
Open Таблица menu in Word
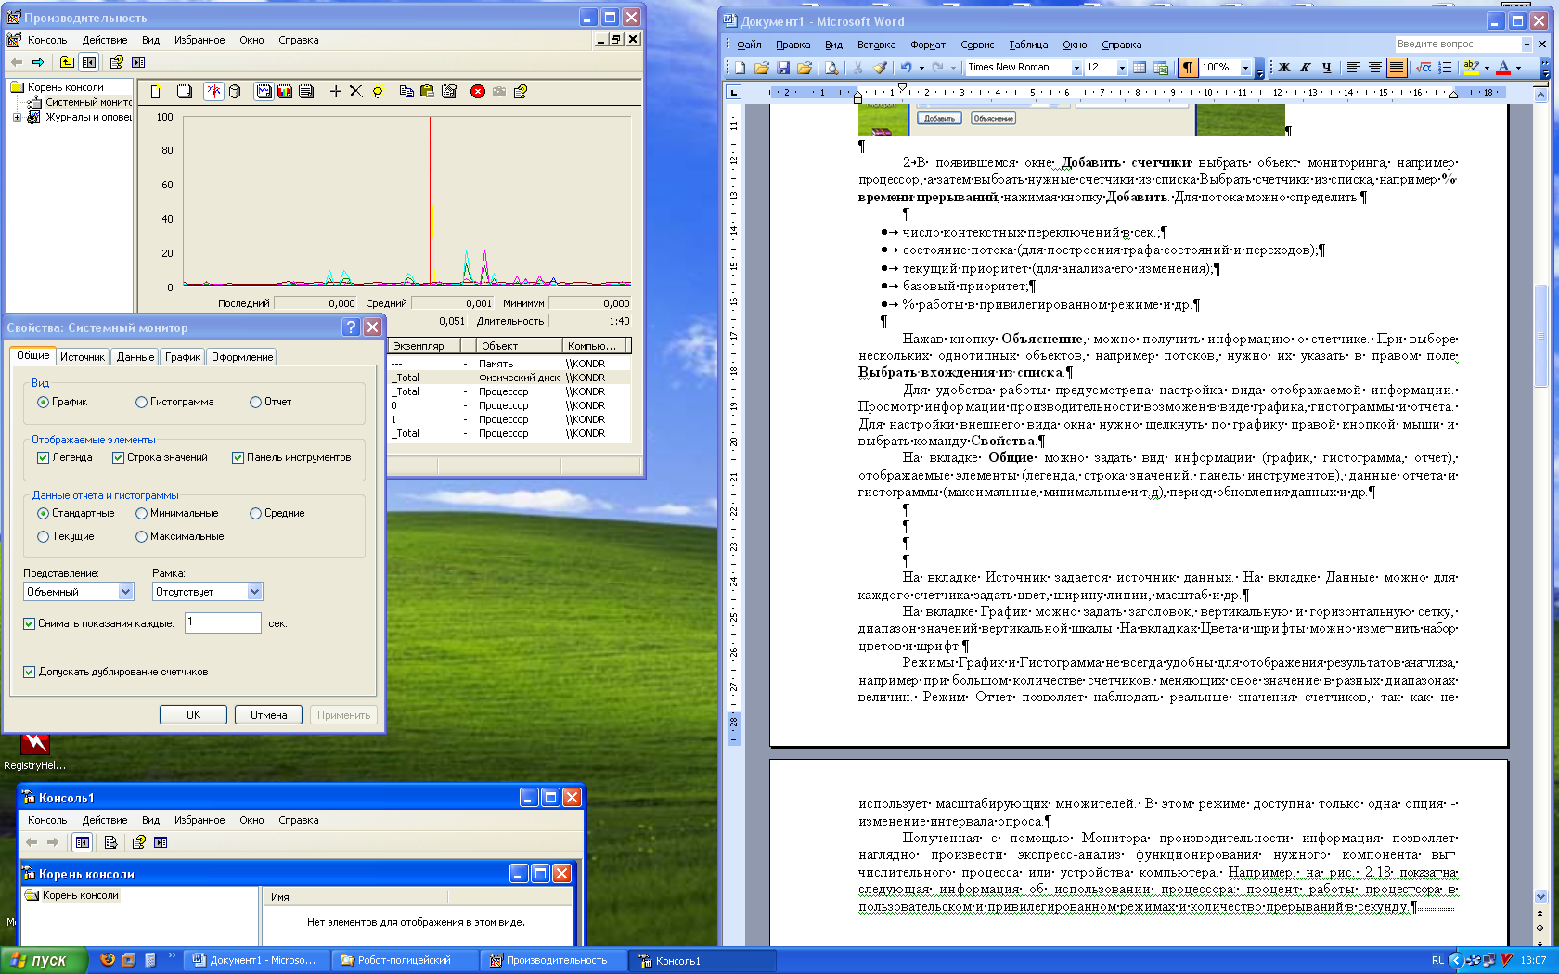(1028, 45)
